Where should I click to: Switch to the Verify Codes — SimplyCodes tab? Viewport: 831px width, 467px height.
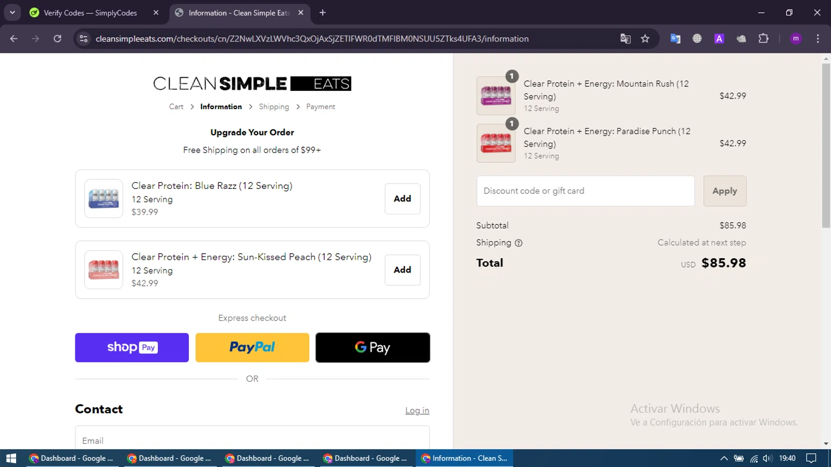90,13
